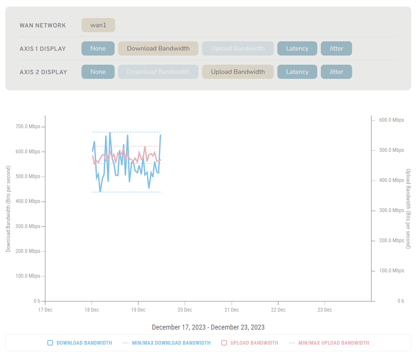The height and width of the screenshot is (358, 418).
Task: Hide the Min/Max Upload Bandwidth lines
Action: click(334, 343)
